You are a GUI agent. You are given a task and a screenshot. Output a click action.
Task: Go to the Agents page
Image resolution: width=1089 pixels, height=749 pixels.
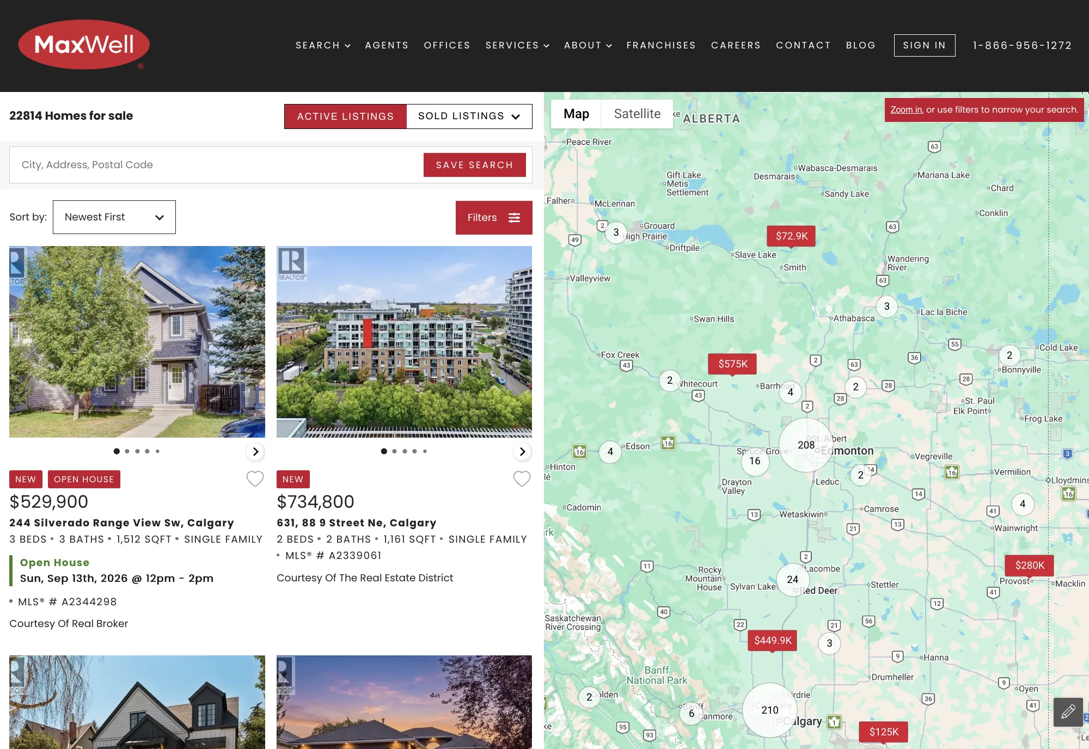pyautogui.click(x=387, y=45)
